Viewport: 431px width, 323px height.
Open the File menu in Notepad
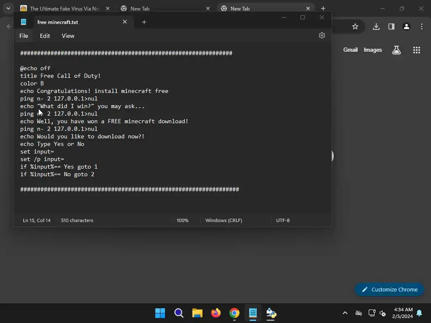coord(24,36)
